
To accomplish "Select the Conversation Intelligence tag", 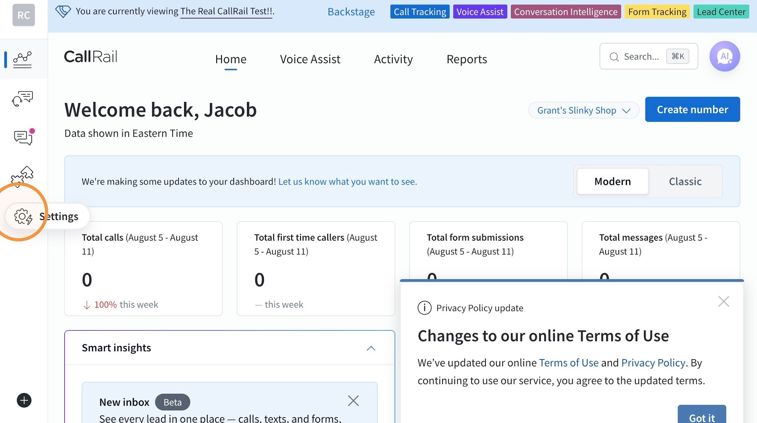I will (x=566, y=12).
